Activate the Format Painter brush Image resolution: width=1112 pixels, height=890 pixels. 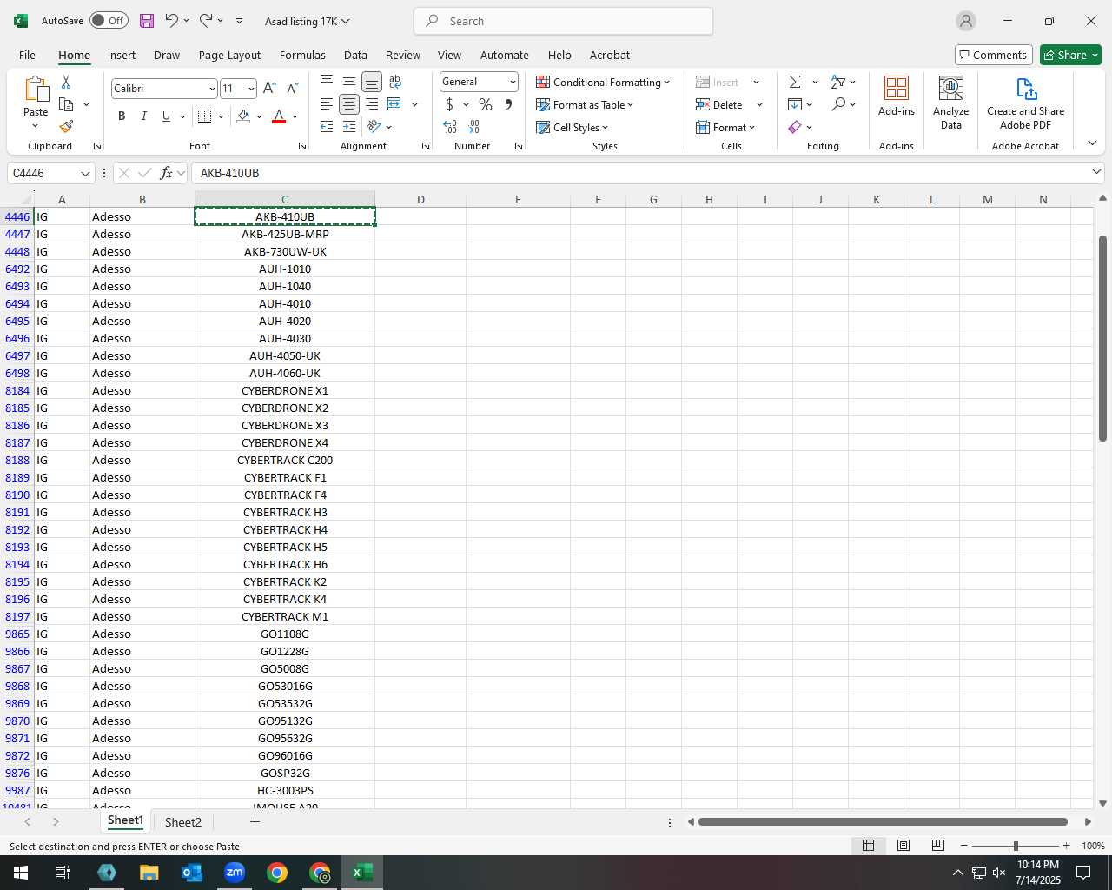(66, 127)
